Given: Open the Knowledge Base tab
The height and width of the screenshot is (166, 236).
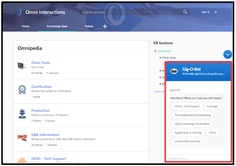Looking at the screenshot, I should coord(57,26).
